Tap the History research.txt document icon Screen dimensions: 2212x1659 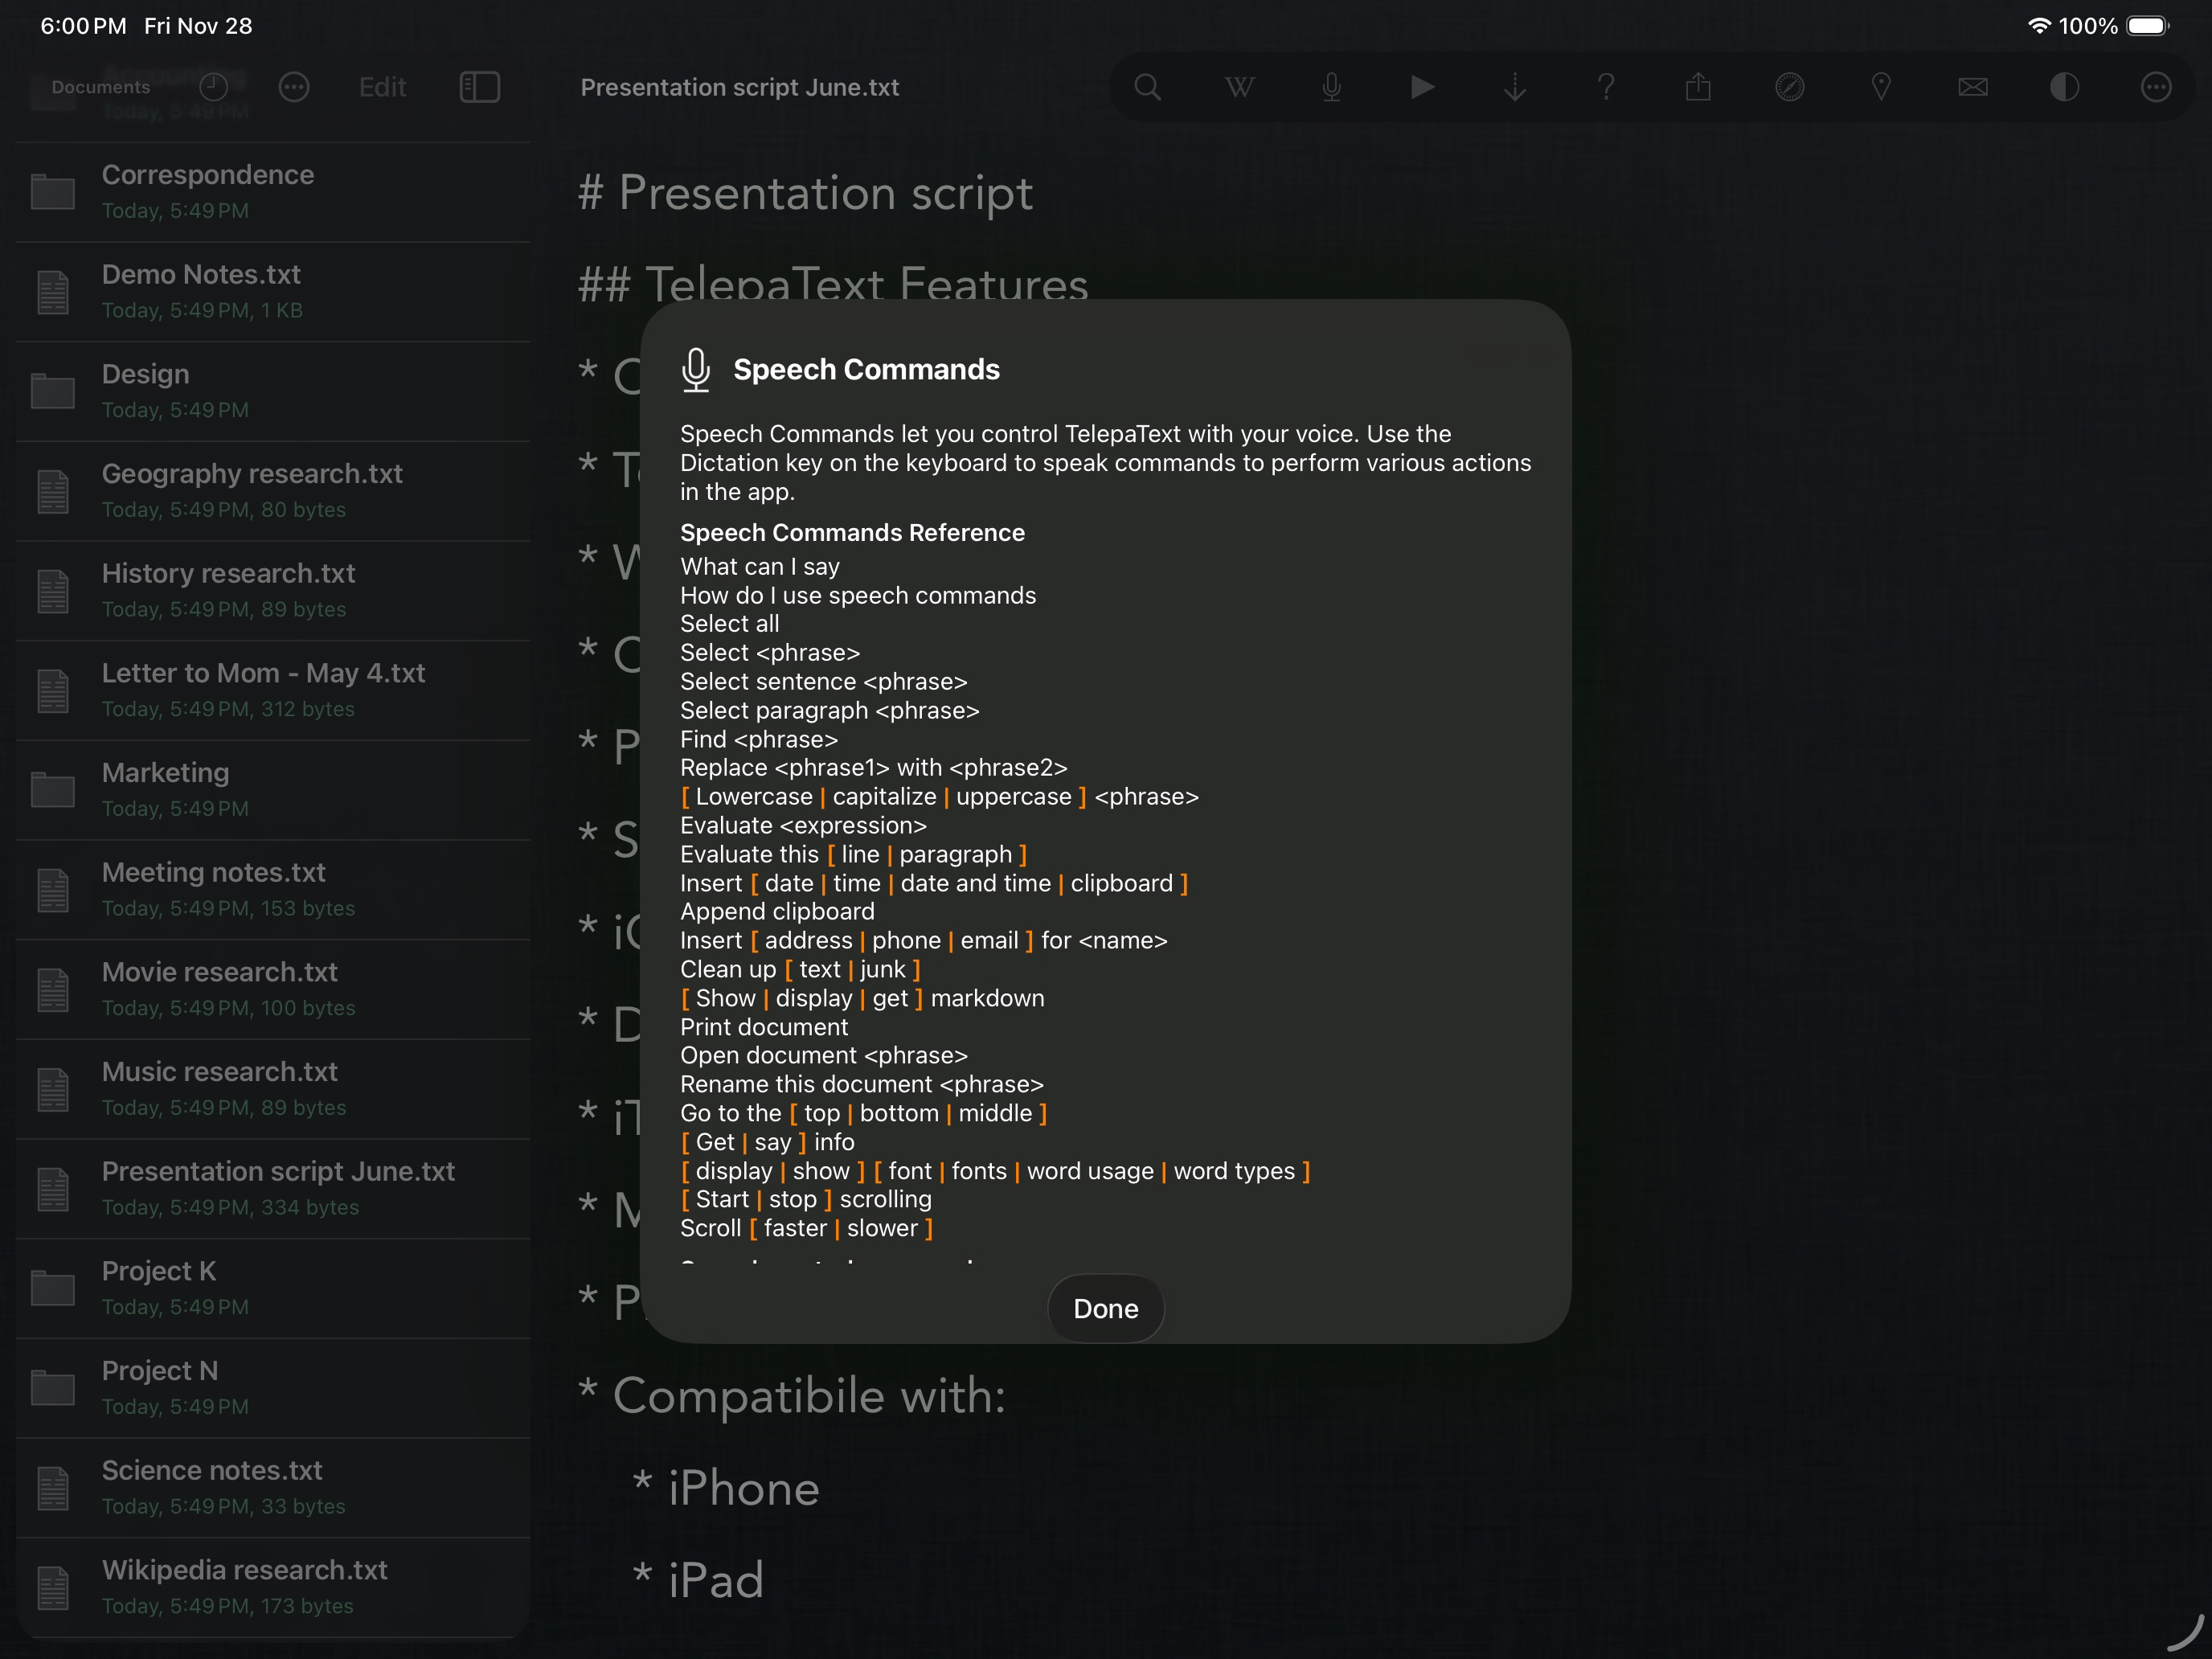click(53, 591)
